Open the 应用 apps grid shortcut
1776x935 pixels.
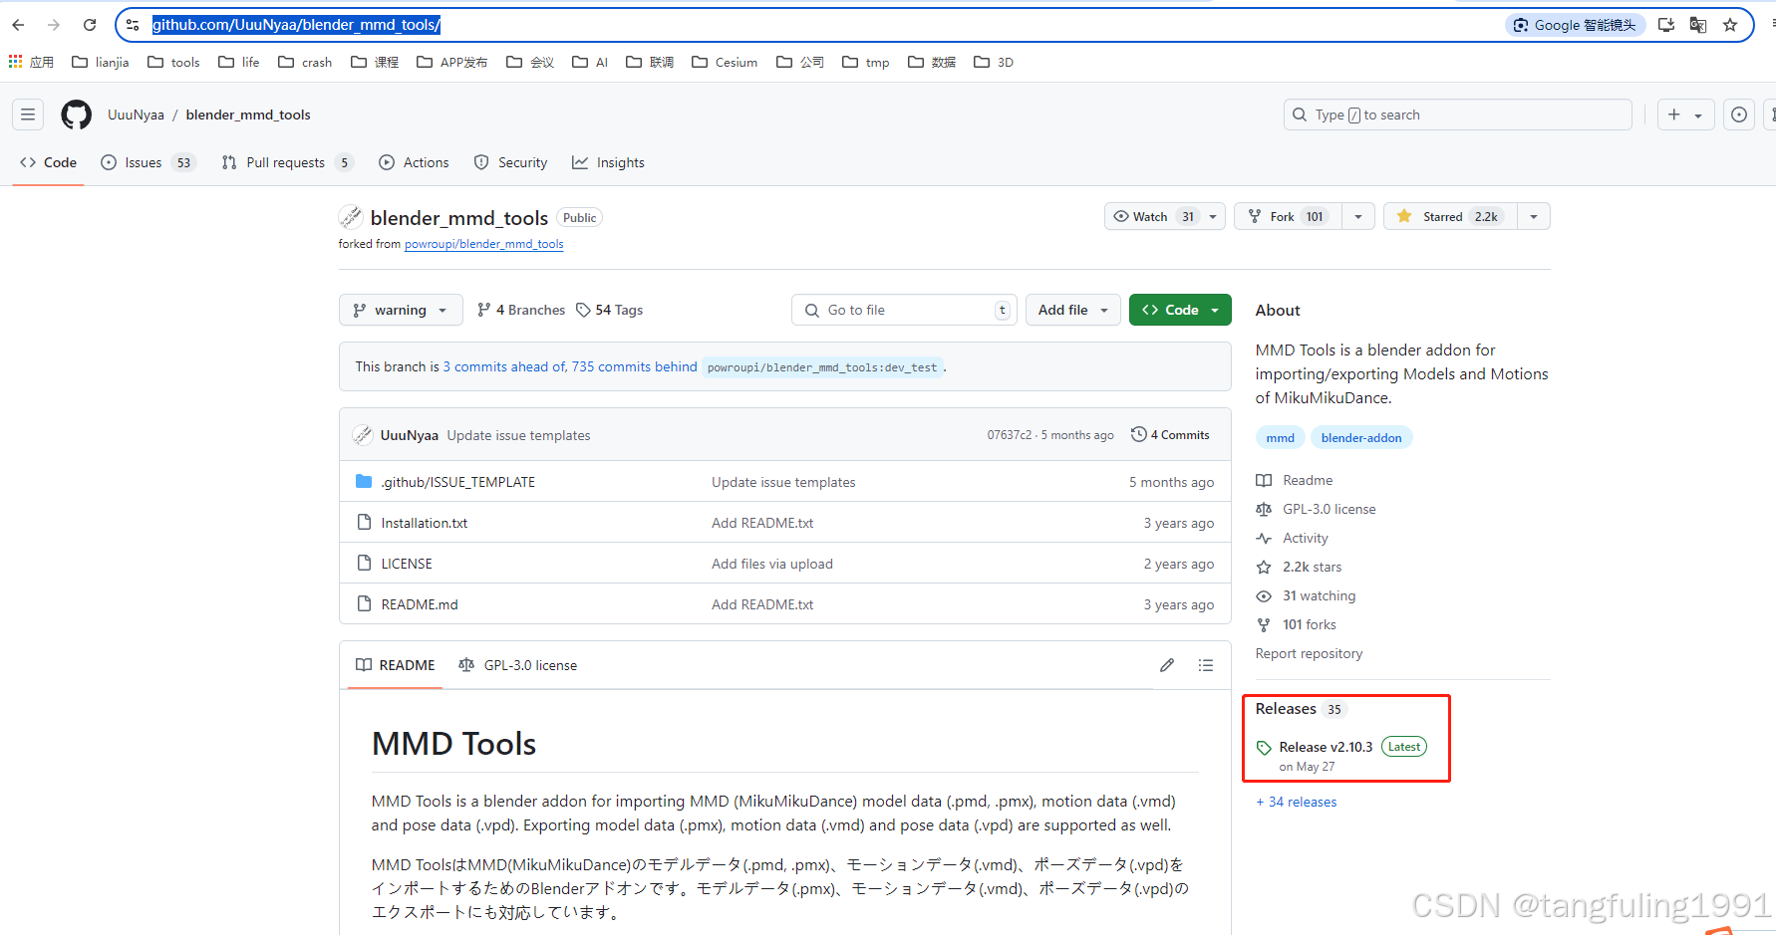click(x=31, y=62)
